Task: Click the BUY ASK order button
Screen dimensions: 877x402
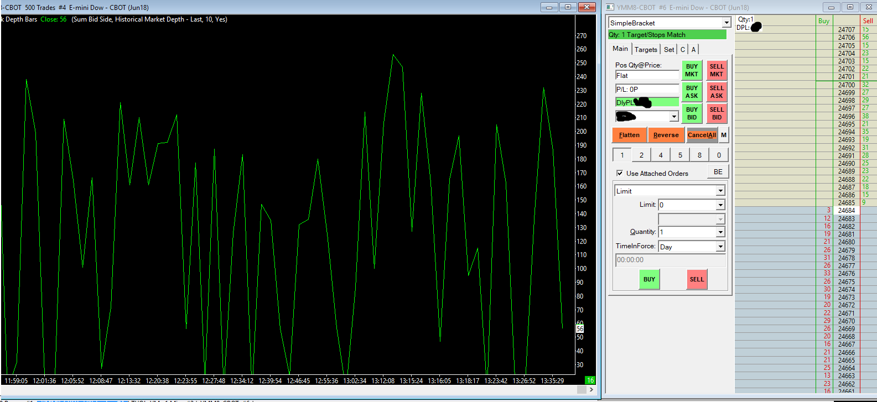Action: click(692, 92)
